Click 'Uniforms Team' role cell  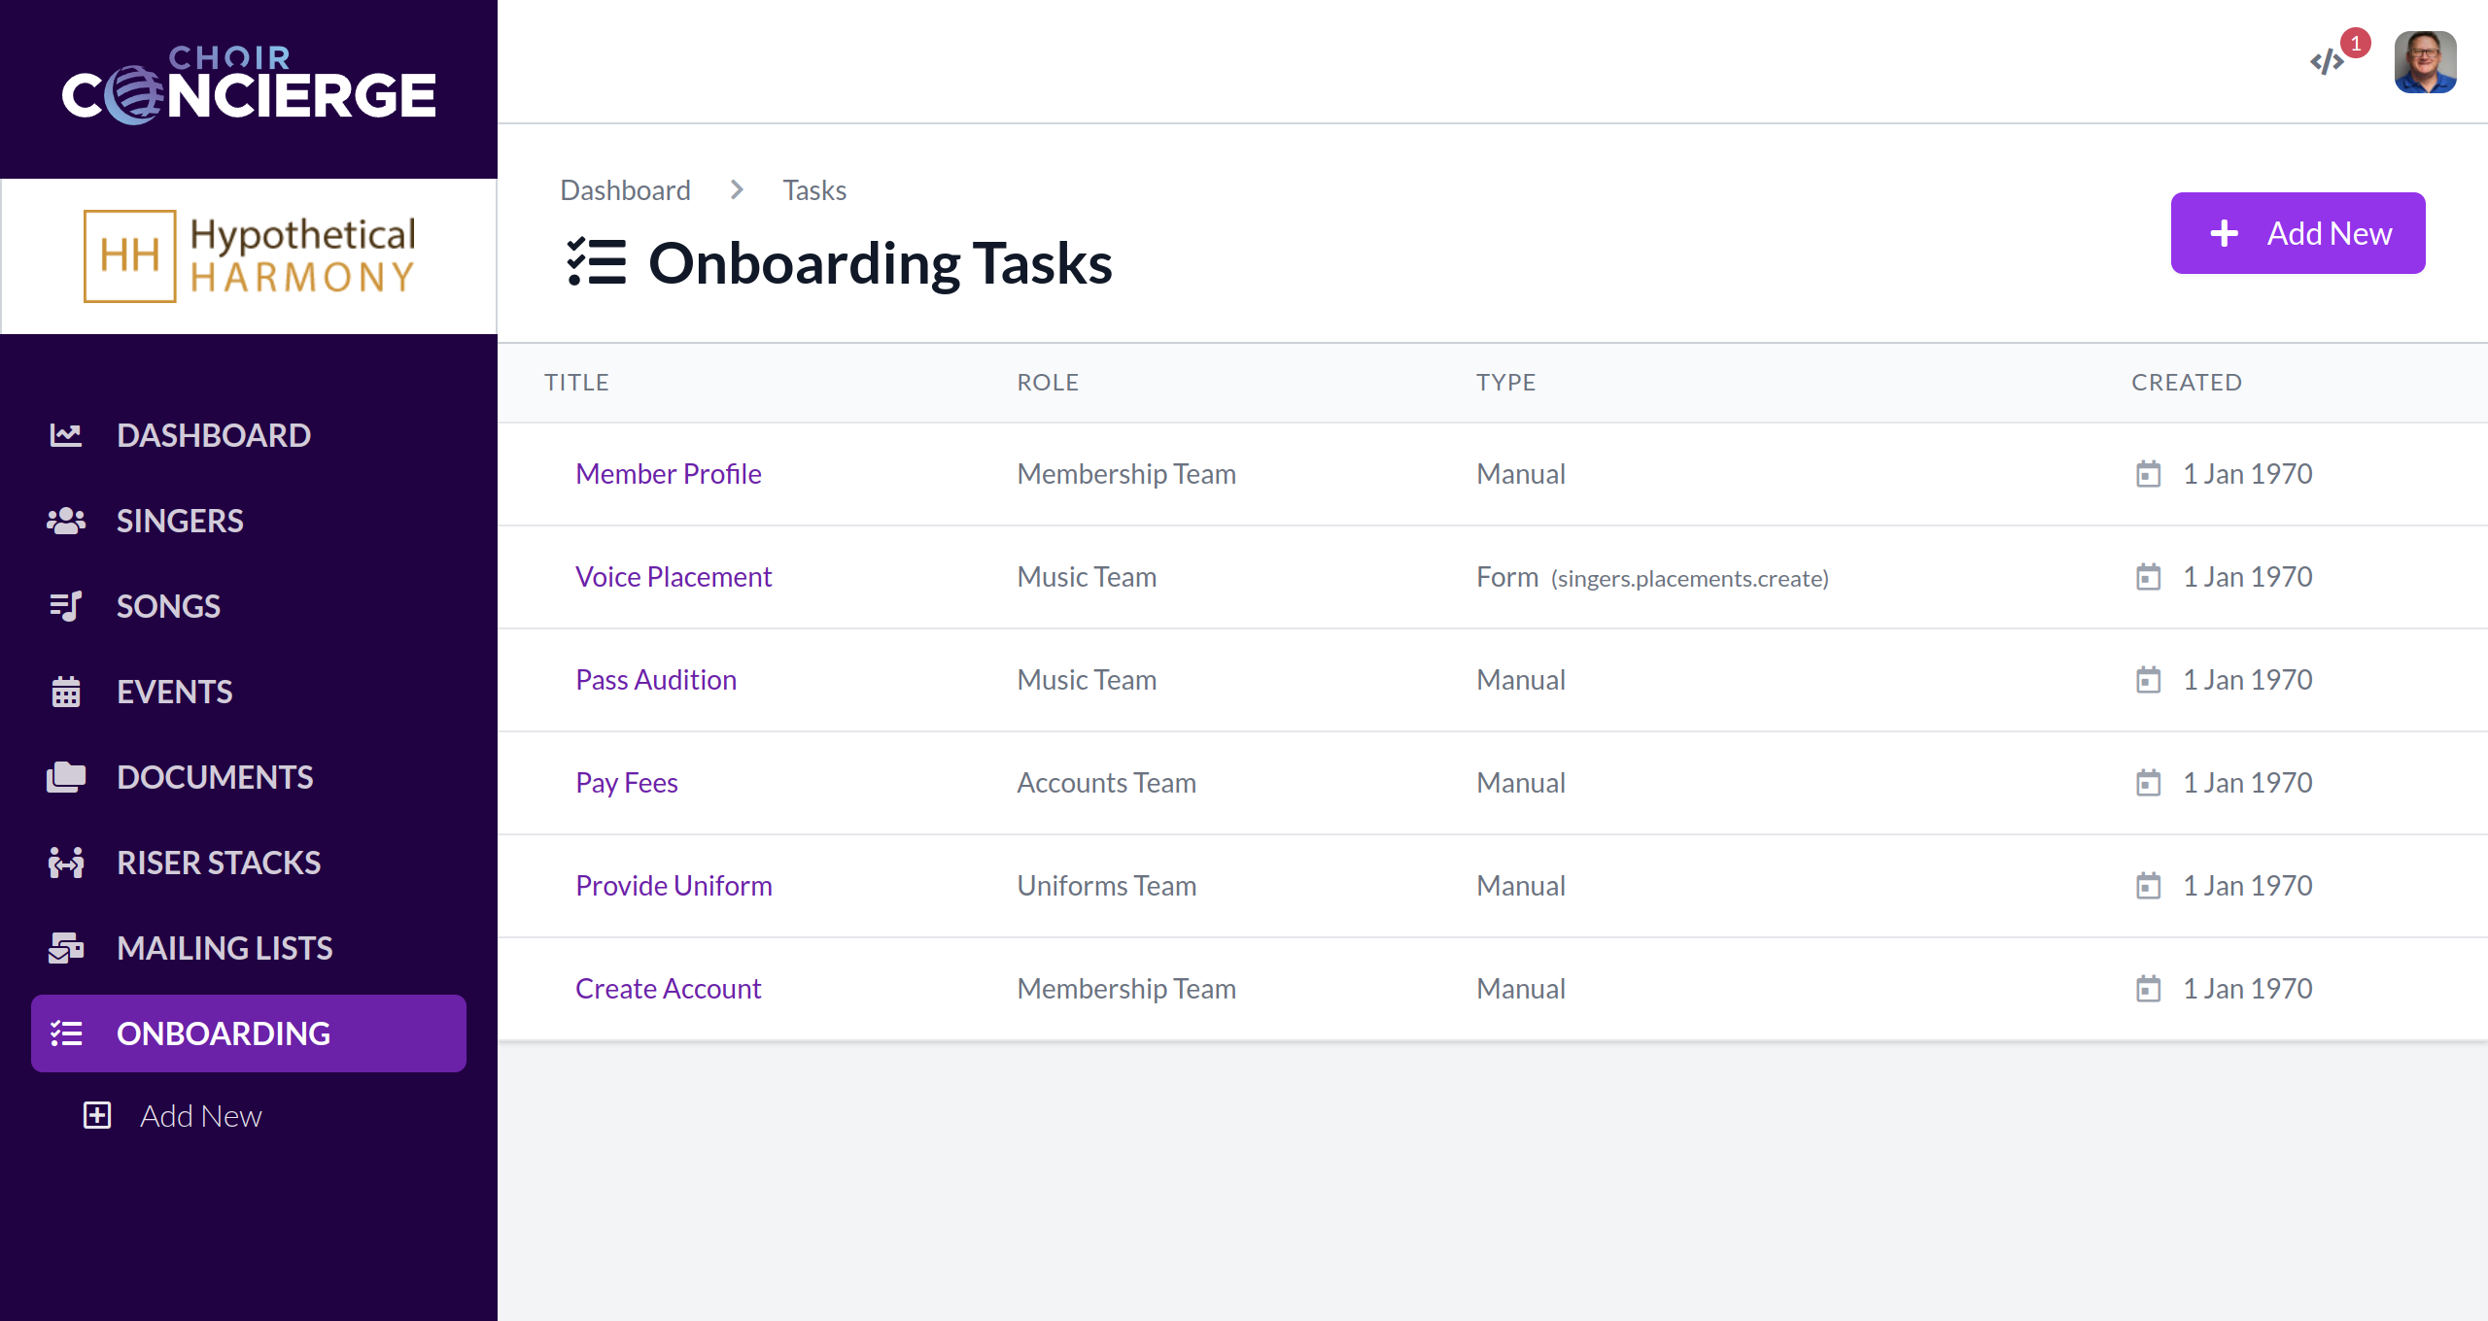tap(1106, 886)
